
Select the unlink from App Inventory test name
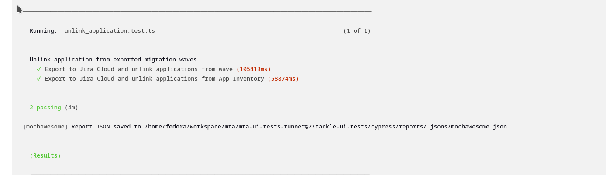[154, 79]
